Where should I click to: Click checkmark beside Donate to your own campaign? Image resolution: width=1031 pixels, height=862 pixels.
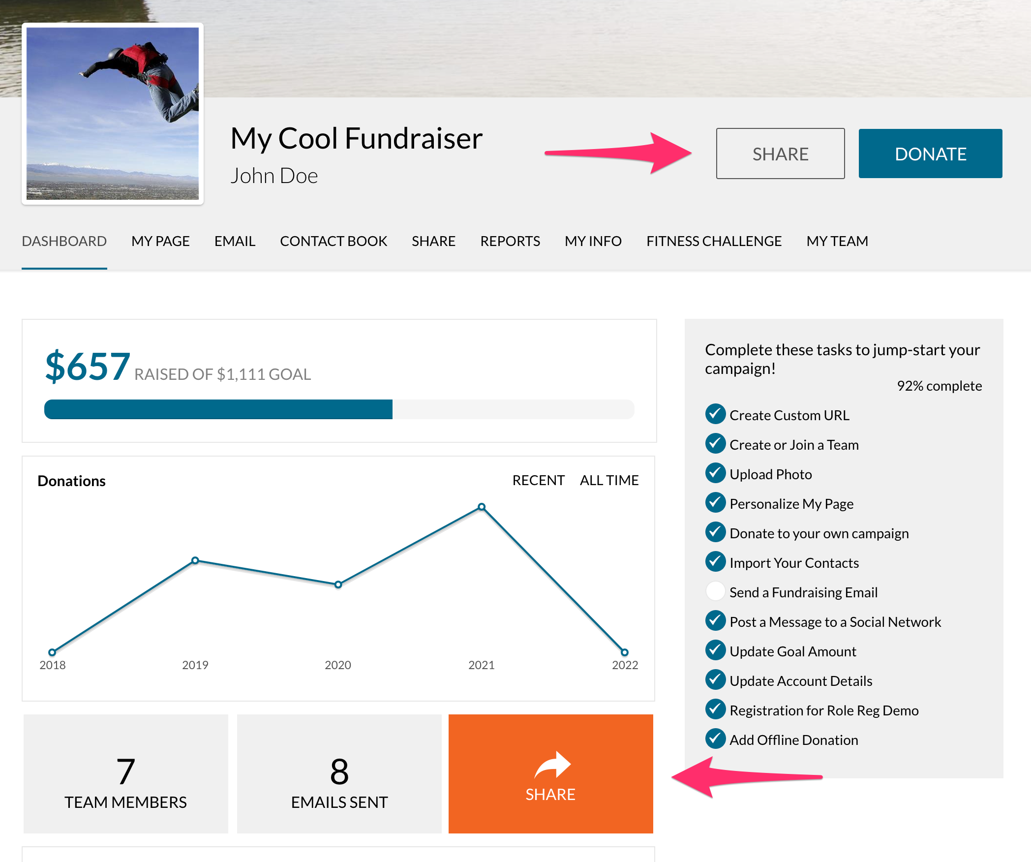click(715, 532)
